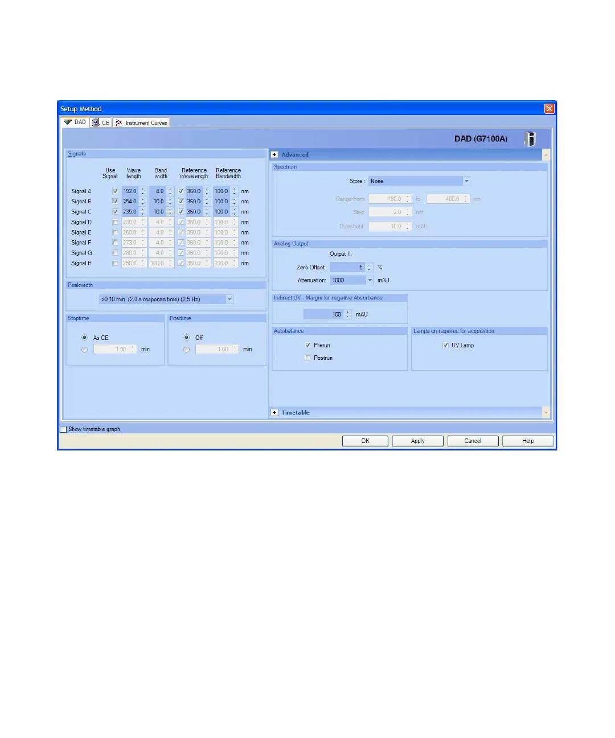
Task: Enable Use Signal for Signal H
Action: click(116, 263)
